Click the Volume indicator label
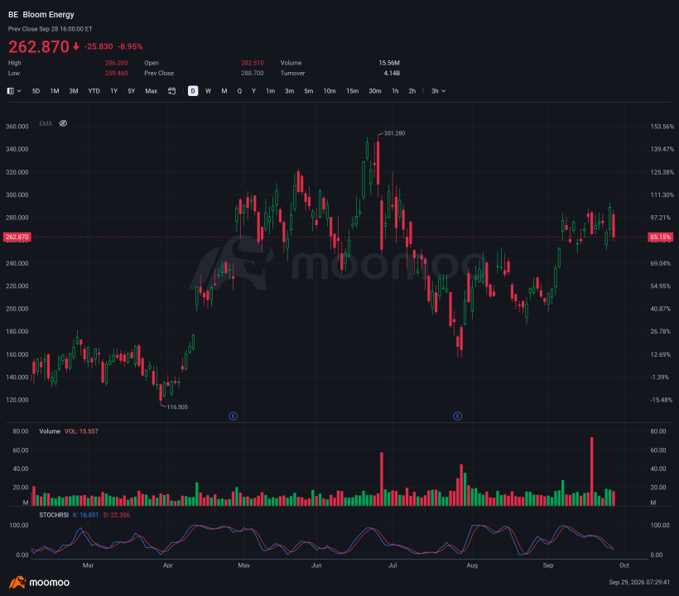Image resolution: width=679 pixels, height=596 pixels. coord(50,431)
